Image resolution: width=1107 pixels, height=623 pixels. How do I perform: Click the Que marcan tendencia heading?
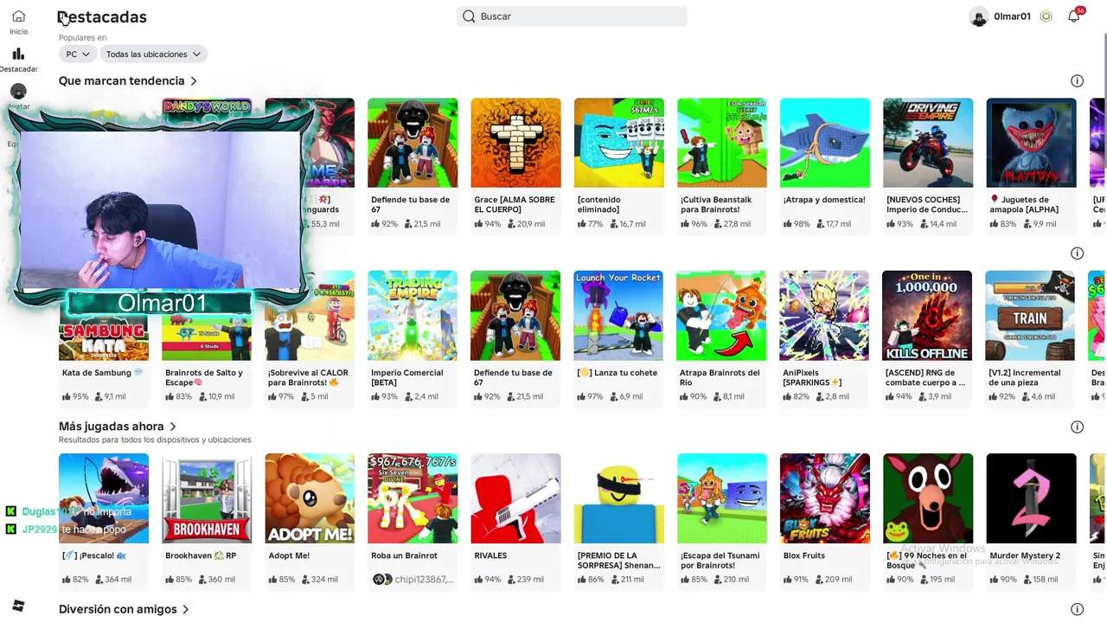click(x=122, y=80)
